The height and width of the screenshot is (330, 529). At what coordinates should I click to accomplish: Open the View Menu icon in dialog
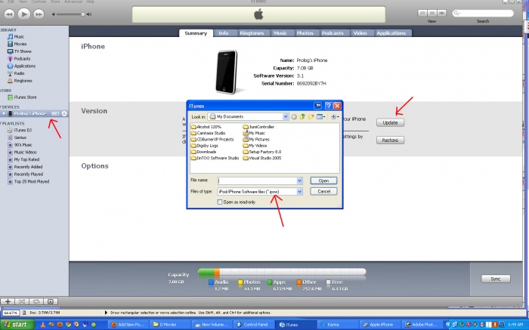pos(321,116)
